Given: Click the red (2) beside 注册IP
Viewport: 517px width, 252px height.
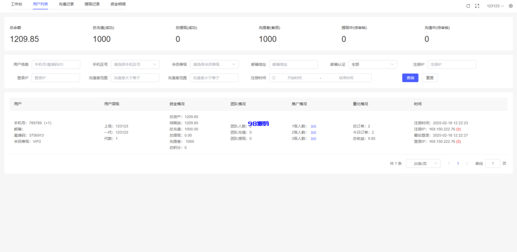Looking at the screenshot, I should point(458,129).
